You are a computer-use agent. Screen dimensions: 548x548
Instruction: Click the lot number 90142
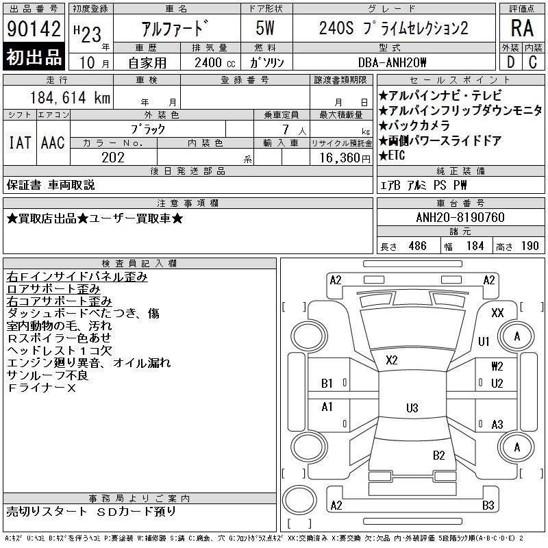click(x=32, y=29)
